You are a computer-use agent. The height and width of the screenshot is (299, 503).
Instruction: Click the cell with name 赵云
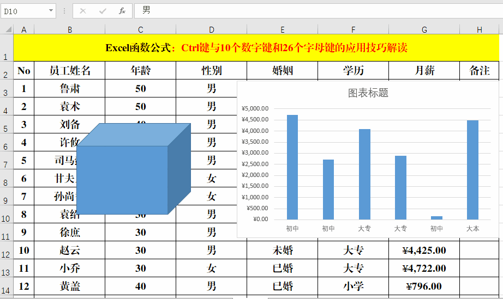70,250
